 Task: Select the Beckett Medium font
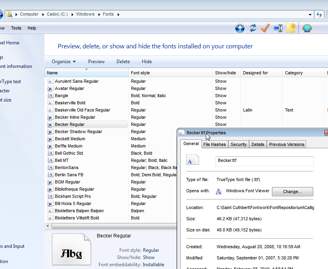(x=70, y=139)
